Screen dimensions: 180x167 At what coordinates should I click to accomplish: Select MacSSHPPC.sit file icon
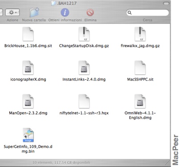[x=140, y=68]
